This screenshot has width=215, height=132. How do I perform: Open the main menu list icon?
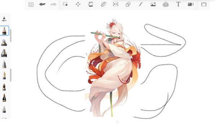coord(31,5)
